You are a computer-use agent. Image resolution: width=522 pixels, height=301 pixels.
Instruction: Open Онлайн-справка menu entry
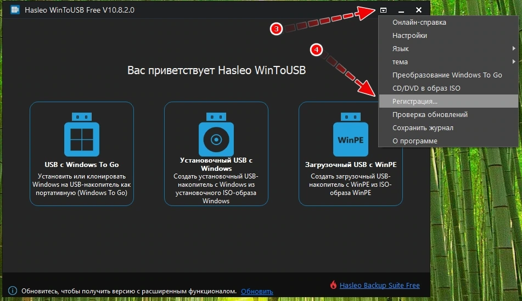point(448,23)
